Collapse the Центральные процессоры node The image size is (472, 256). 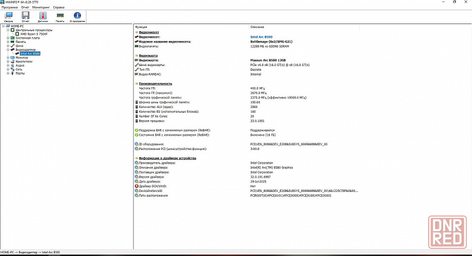8,30
